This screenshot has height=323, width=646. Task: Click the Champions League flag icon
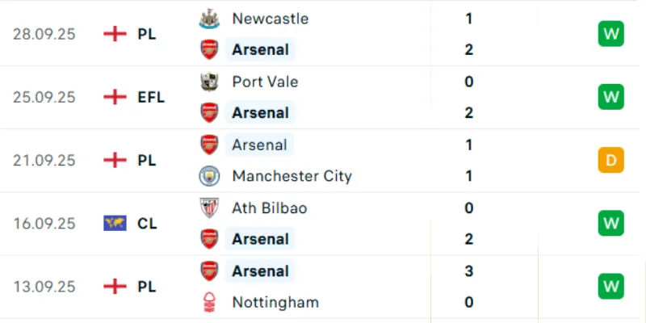pyautogui.click(x=115, y=223)
